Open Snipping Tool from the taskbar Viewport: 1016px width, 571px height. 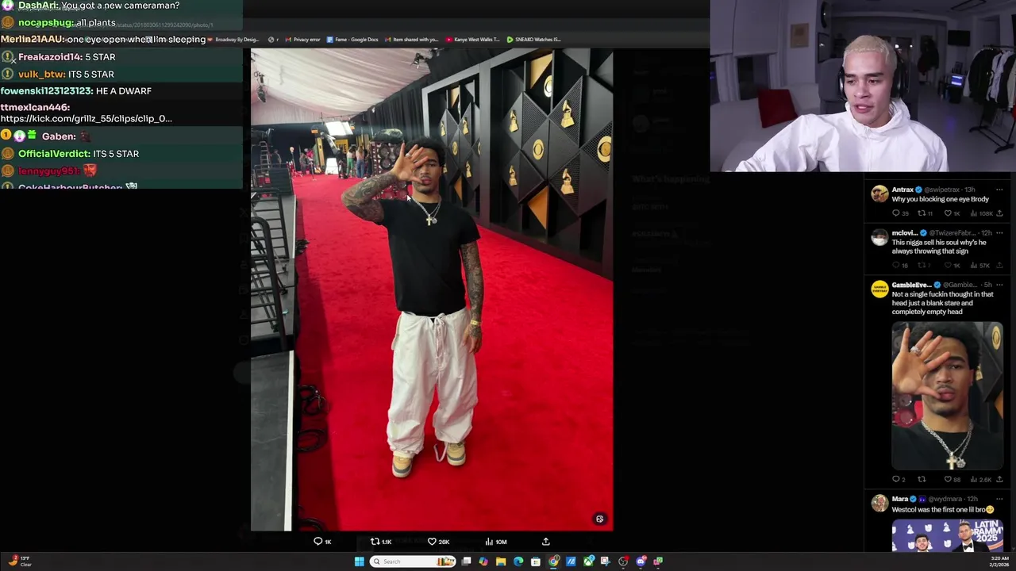(x=605, y=561)
